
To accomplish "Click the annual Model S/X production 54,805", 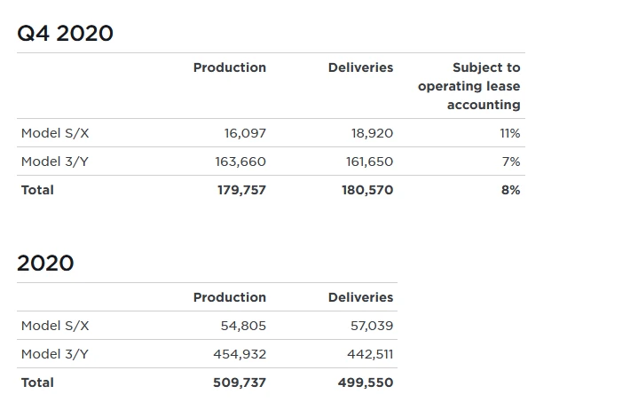I will (243, 326).
